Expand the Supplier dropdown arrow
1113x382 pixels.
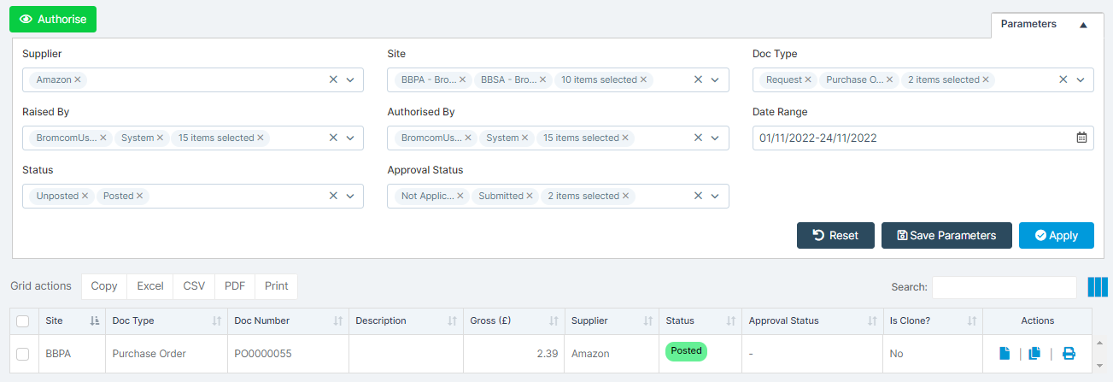pos(350,79)
